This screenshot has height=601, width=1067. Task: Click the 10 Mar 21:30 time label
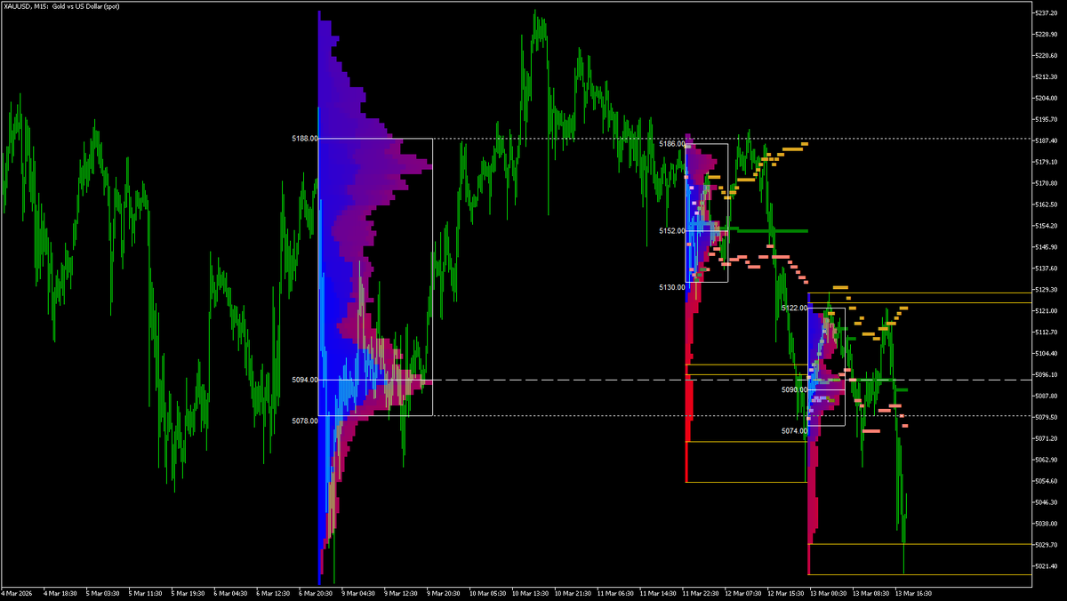point(574,592)
